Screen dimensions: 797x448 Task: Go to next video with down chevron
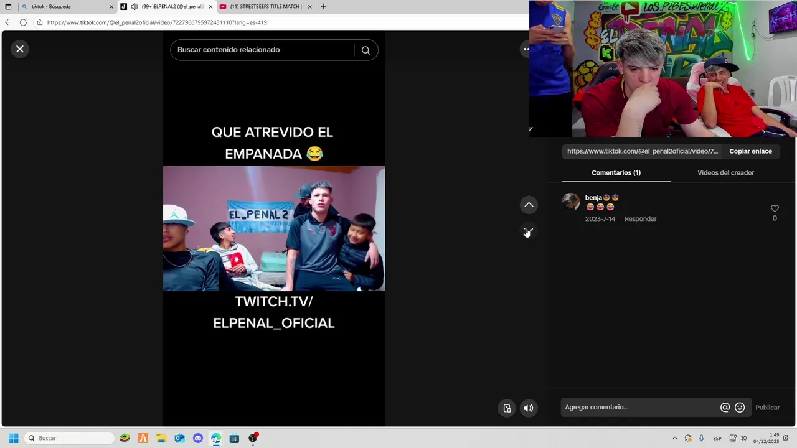pos(529,231)
